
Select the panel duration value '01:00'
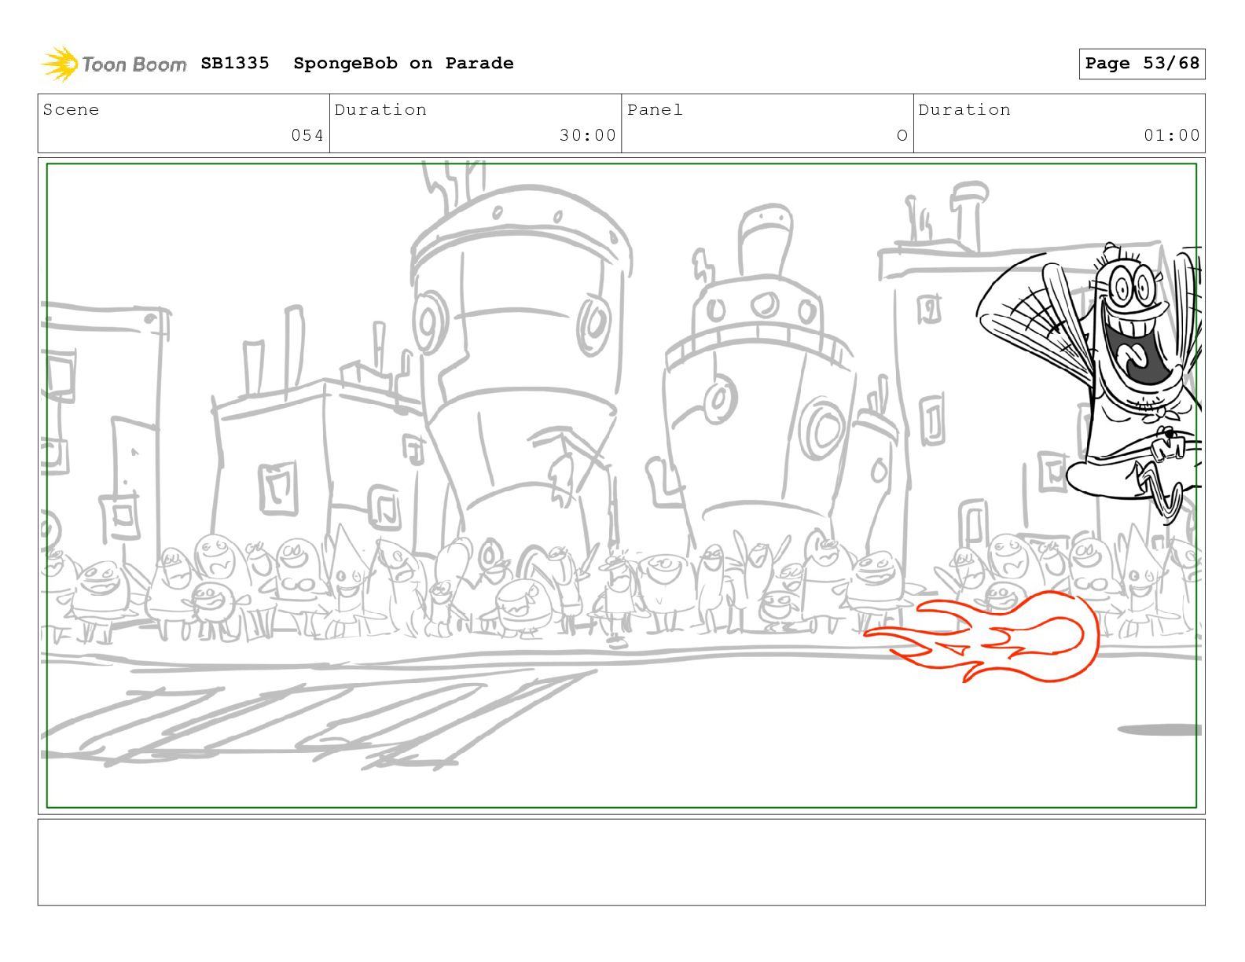click(x=1172, y=135)
